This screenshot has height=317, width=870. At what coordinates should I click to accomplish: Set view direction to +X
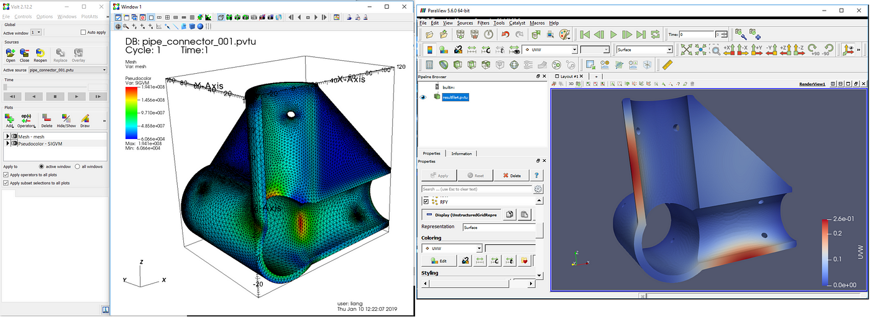[x=729, y=50]
